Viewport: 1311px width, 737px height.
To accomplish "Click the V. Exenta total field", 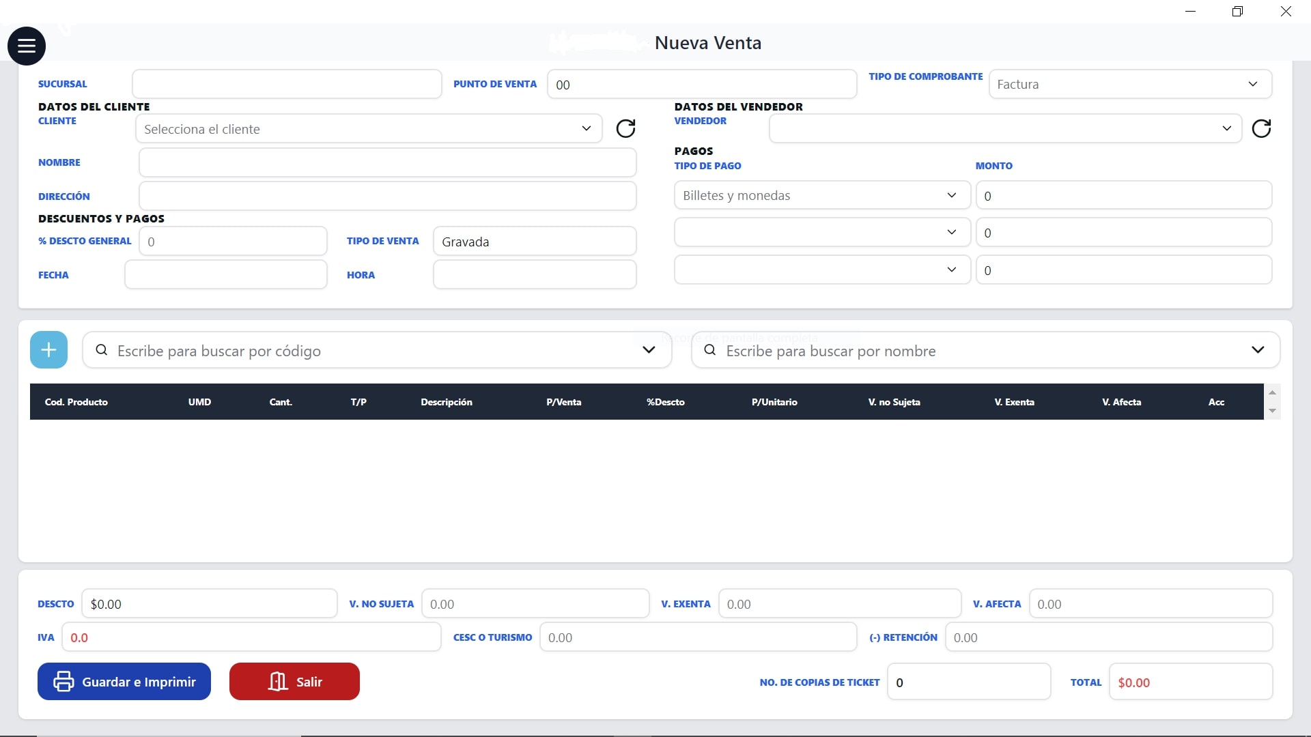I will click(x=840, y=604).
